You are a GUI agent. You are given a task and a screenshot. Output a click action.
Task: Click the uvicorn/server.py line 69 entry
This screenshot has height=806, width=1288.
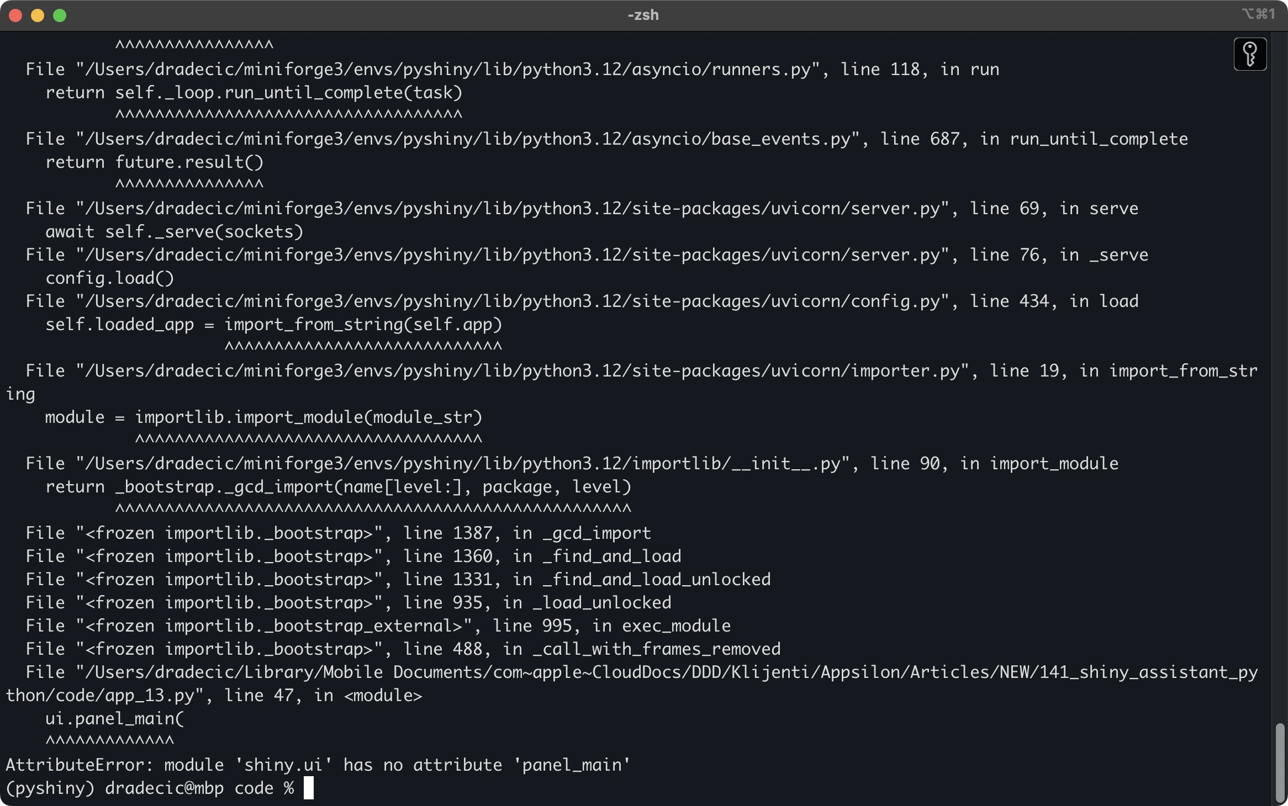pyautogui.click(x=582, y=208)
